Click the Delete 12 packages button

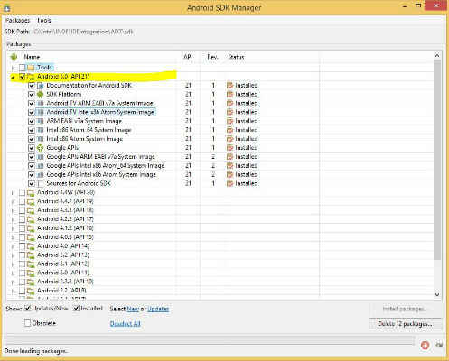pos(405,324)
